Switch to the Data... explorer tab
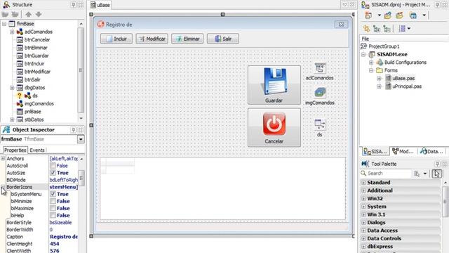The height and width of the screenshot is (253, 449). (x=431, y=151)
